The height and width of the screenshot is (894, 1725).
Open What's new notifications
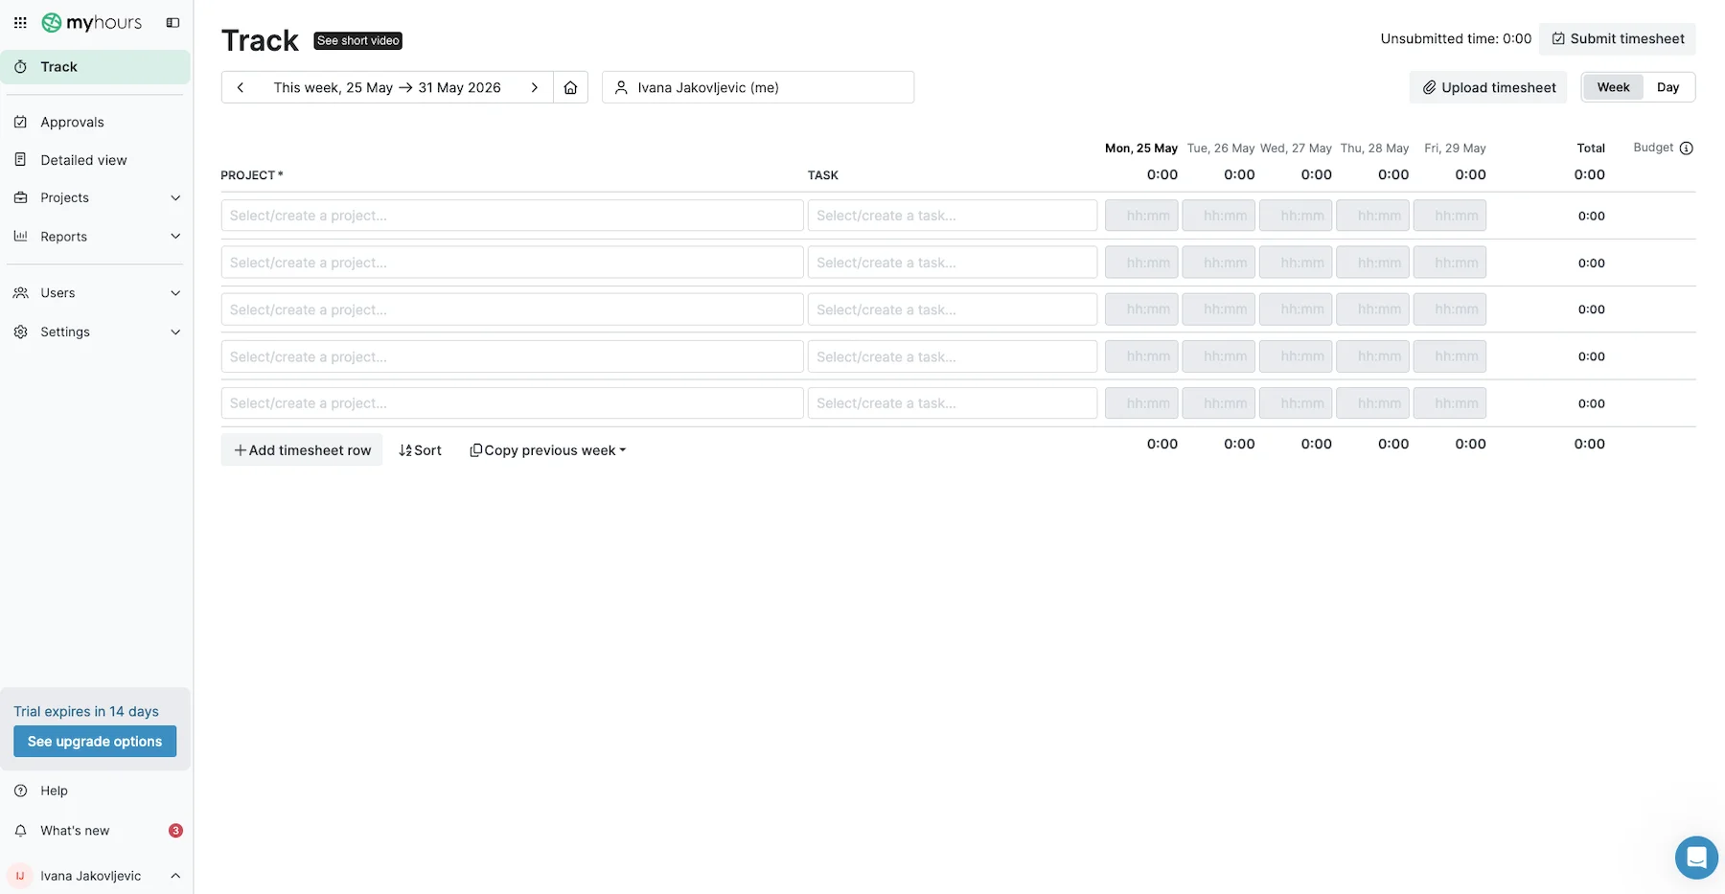tap(75, 831)
